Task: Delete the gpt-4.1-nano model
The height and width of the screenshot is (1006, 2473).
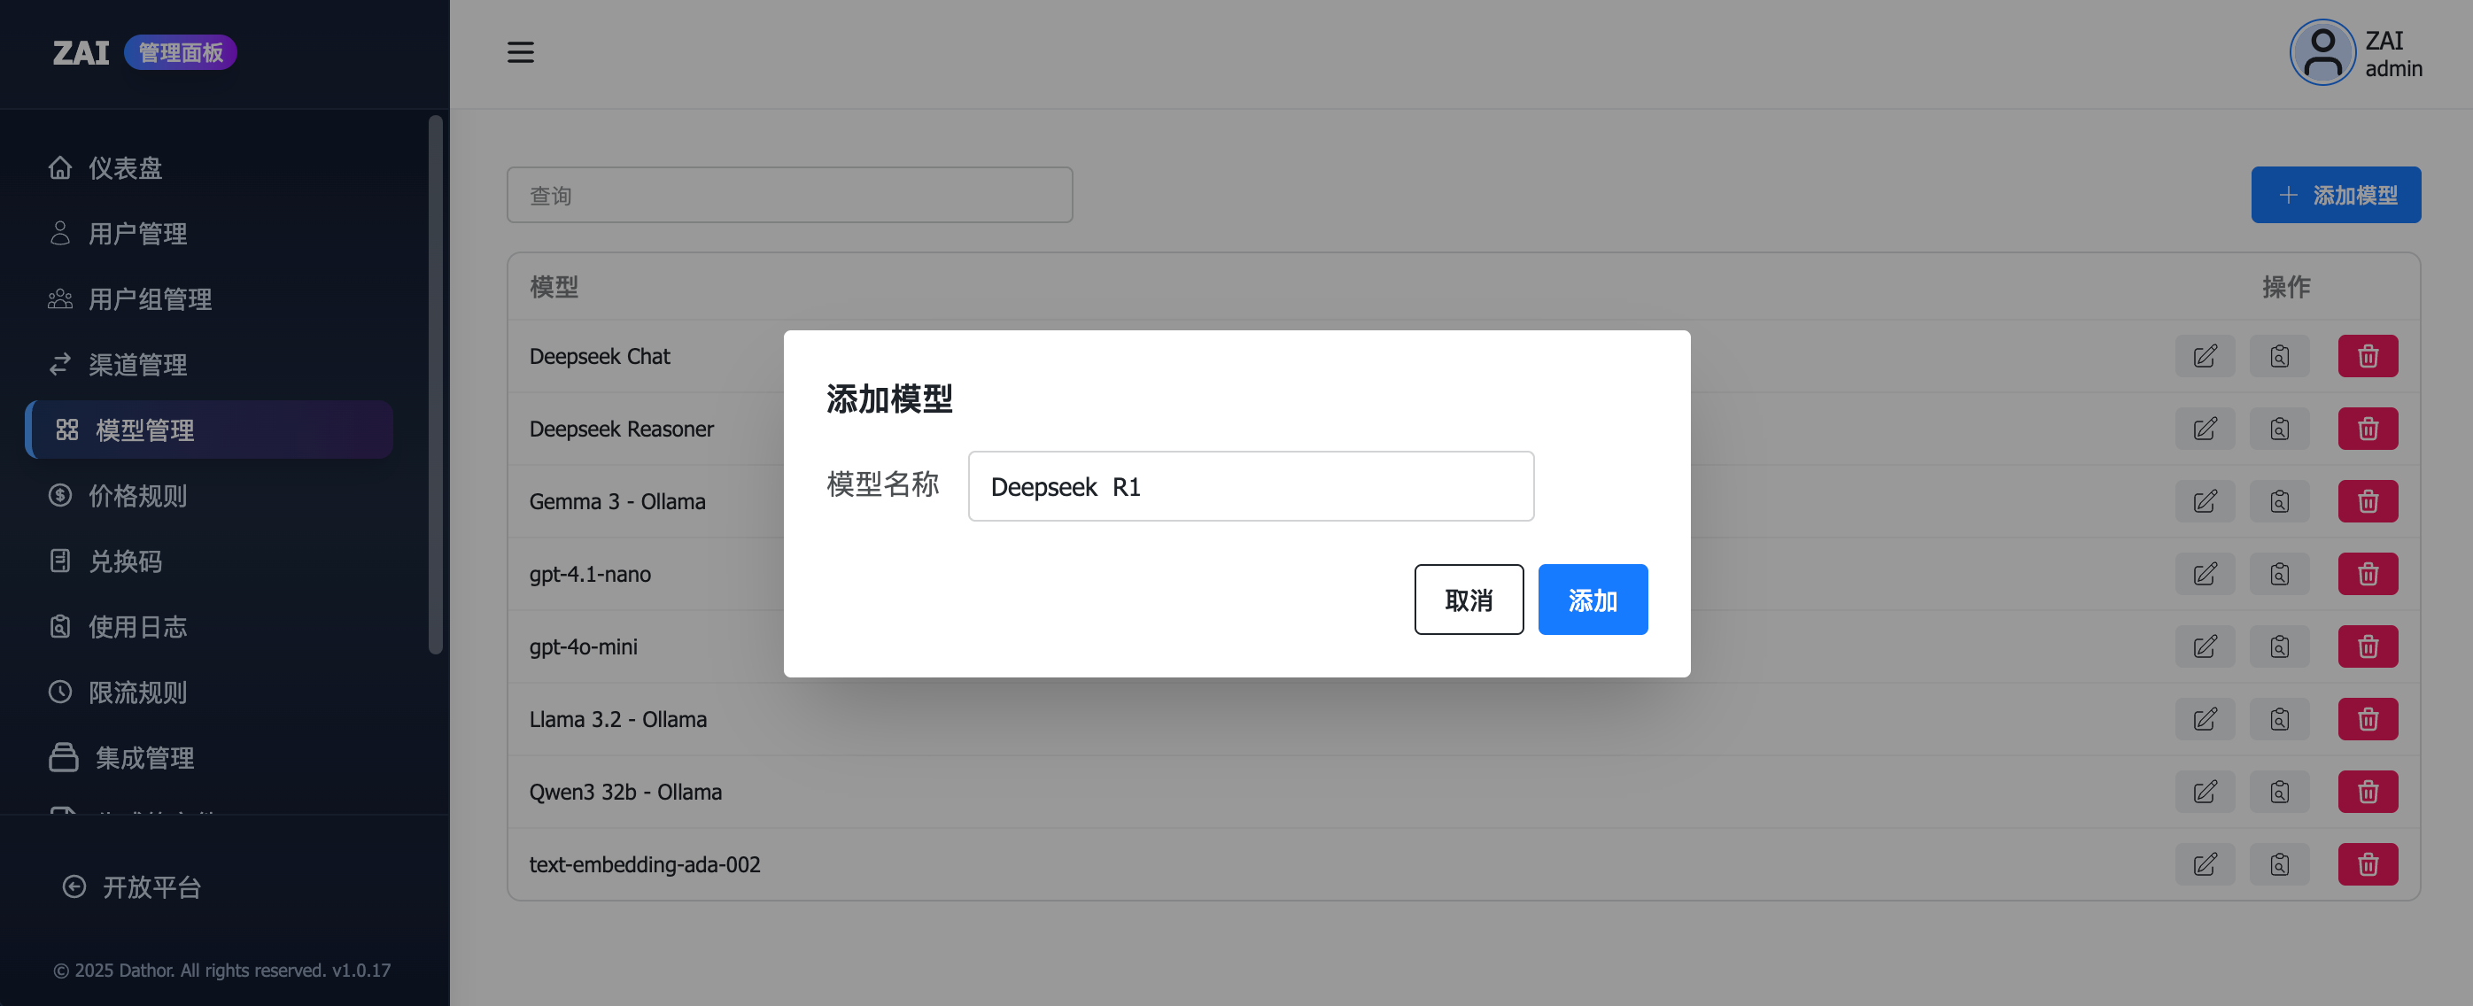Action: 2368,574
